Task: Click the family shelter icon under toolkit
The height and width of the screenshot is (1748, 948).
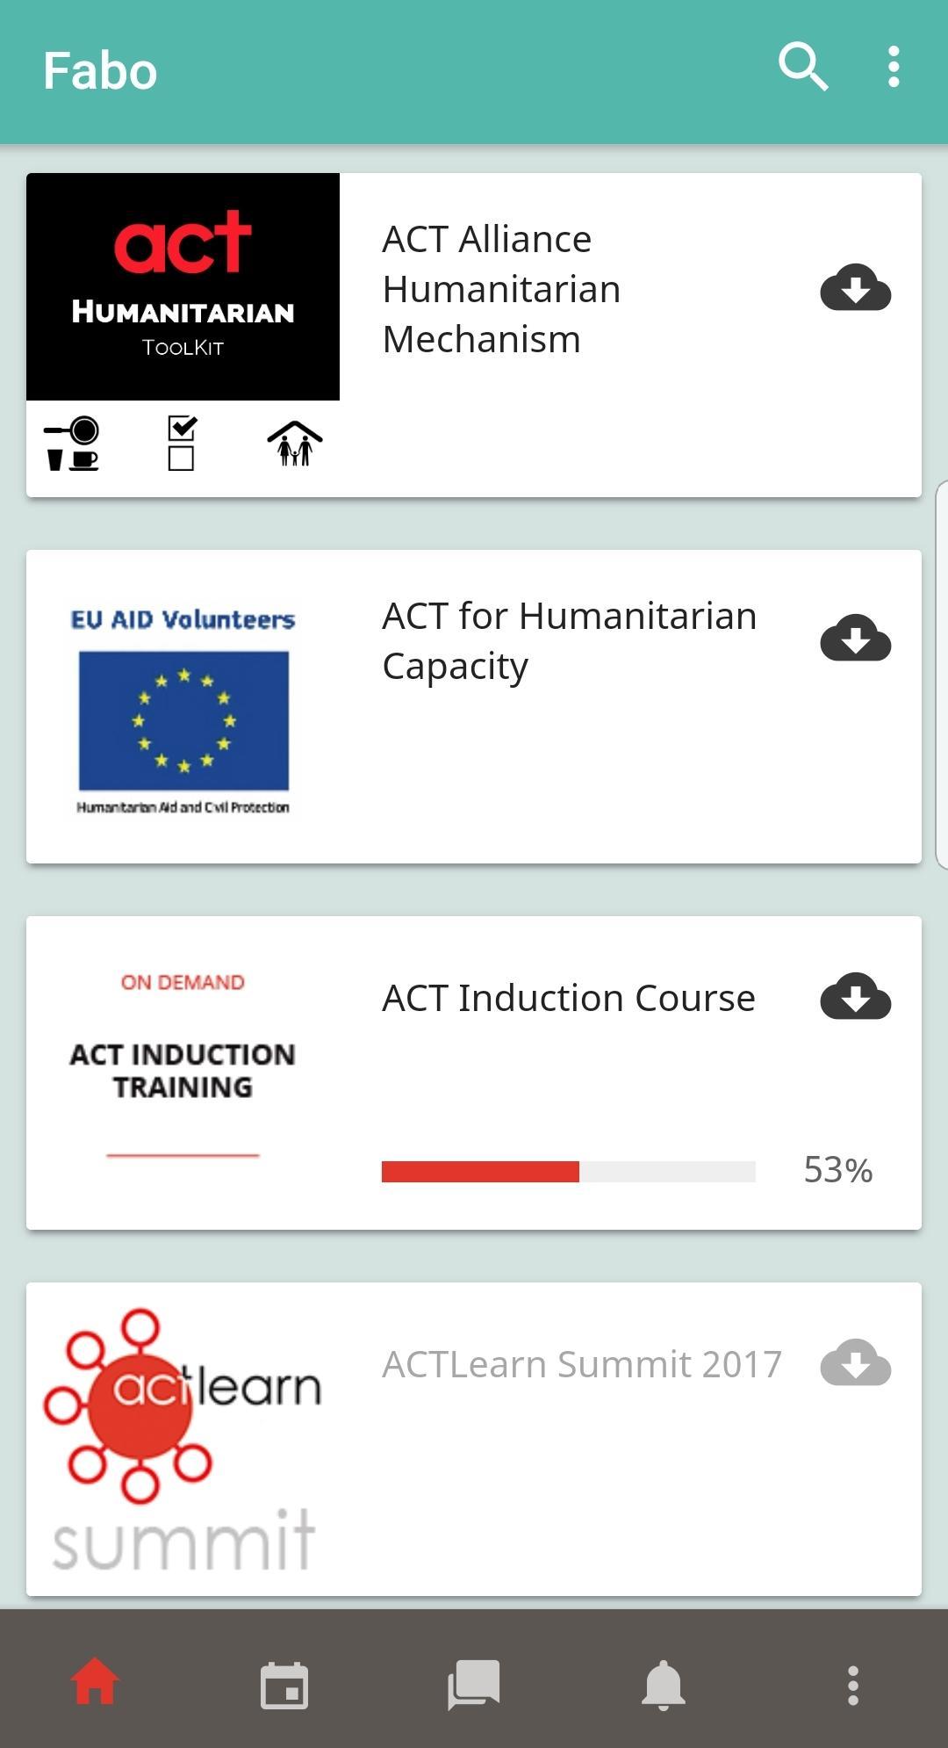Action: click(295, 444)
